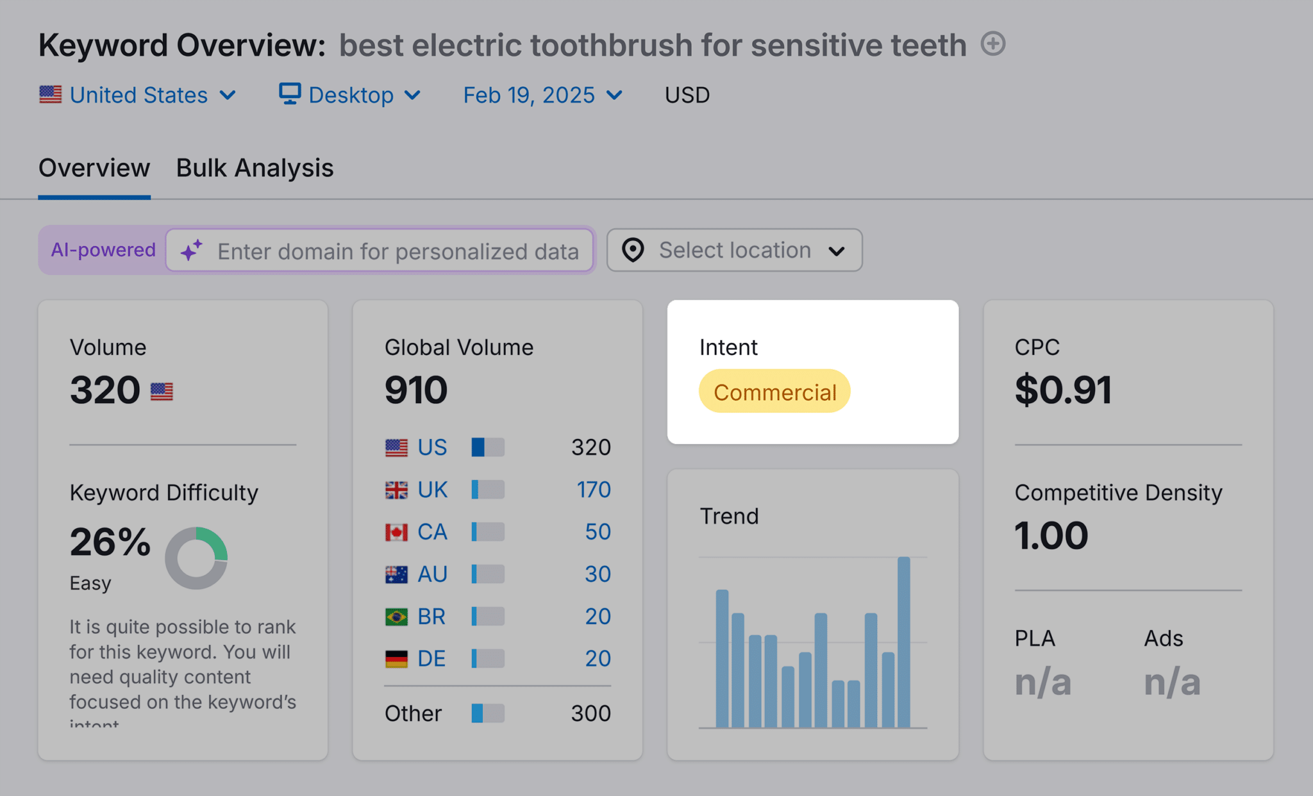The height and width of the screenshot is (796, 1313).
Task: Click the US flag in Global Volume list
Action: click(x=396, y=447)
